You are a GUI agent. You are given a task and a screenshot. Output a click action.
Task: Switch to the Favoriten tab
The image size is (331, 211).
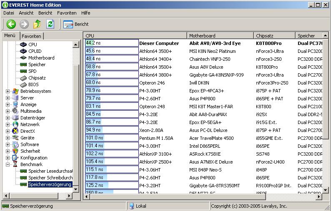pyautogui.click(x=31, y=36)
